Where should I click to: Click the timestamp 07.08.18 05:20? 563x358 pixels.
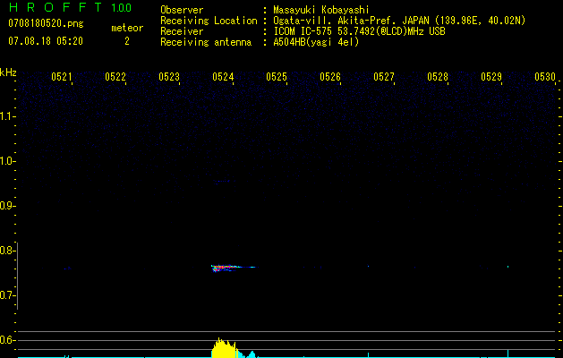tap(46, 41)
